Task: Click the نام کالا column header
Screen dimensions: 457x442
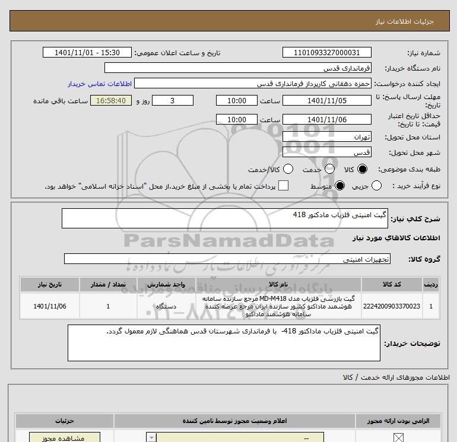Action: pos(278,284)
